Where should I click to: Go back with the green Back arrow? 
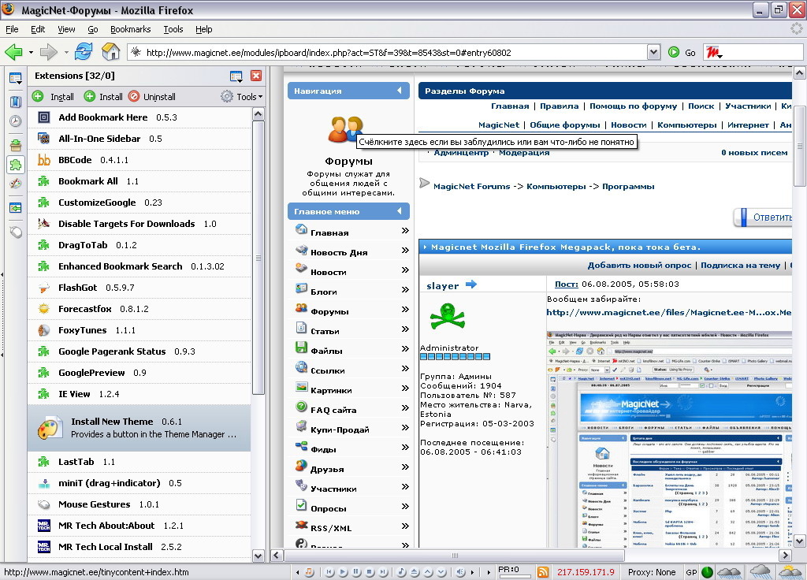14,52
